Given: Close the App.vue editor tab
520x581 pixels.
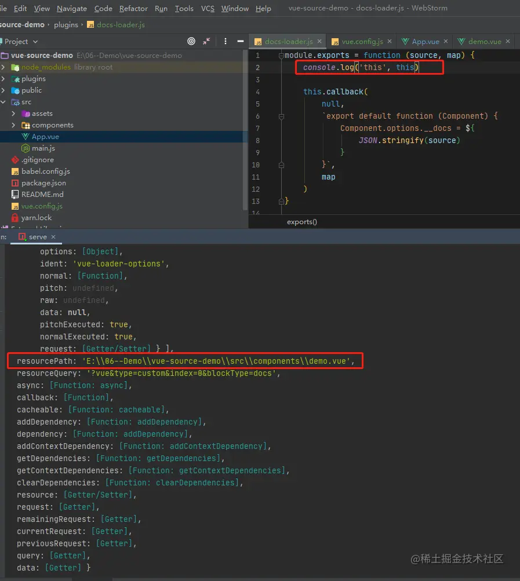Looking at the screenshot, I should point(446,41).
